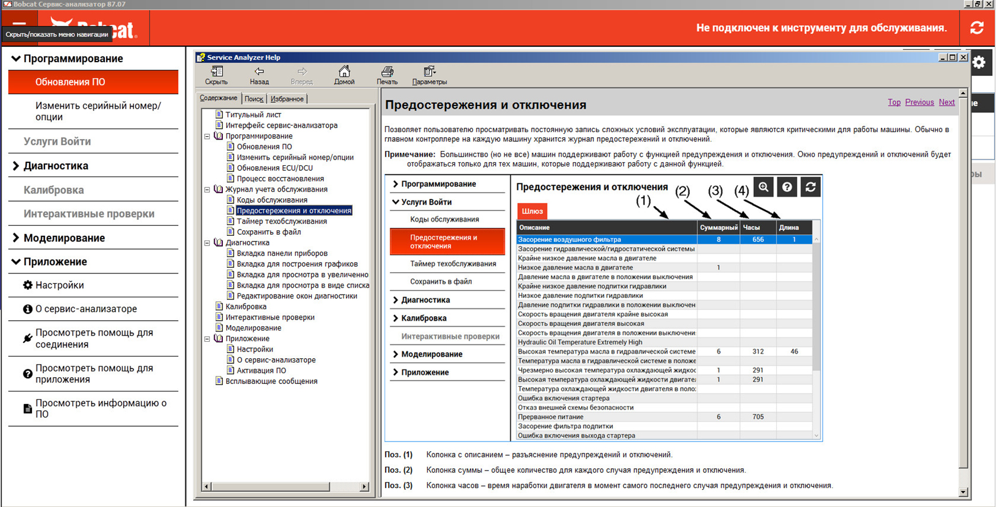Click the horizontal scrollbar right arrow in contents pane
The height and width of the screenshot is (507, 996).
[364, 486]
